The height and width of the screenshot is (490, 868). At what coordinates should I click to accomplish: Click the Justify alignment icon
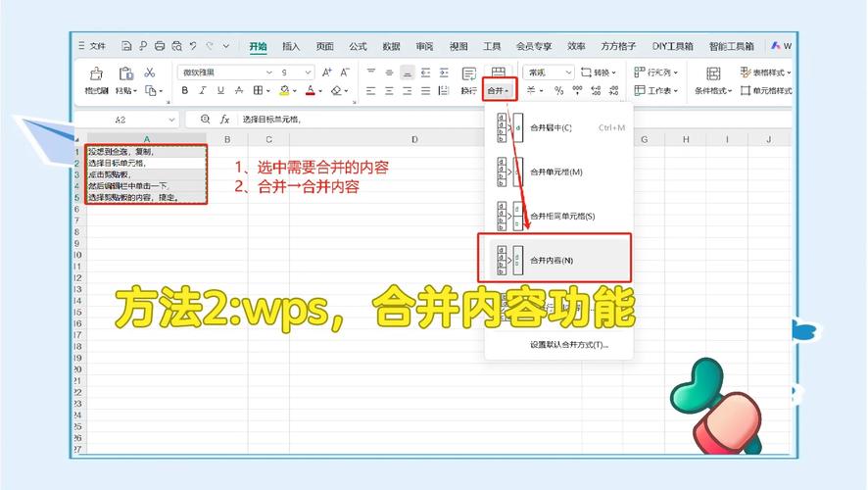point(426,91)
